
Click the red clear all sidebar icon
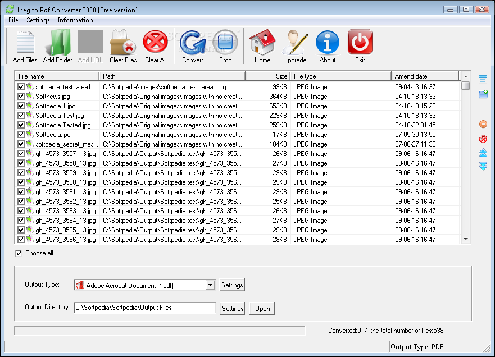(483, 139)
